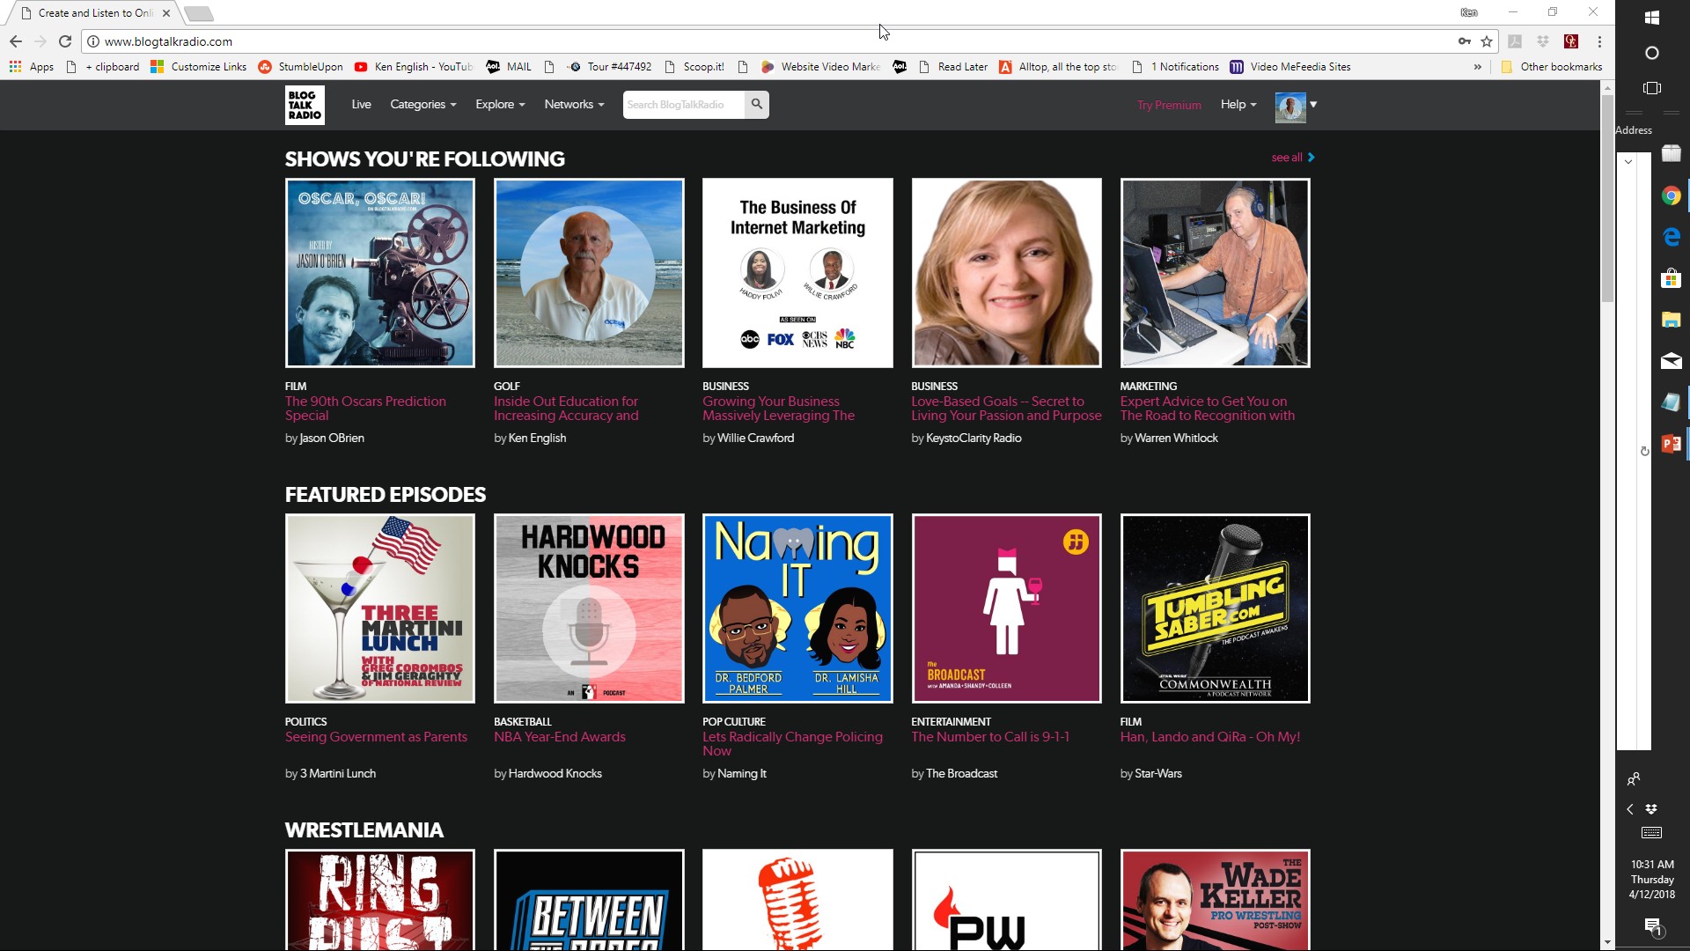Open NBA Year-End Awards episode

click(x=559, y=737)
